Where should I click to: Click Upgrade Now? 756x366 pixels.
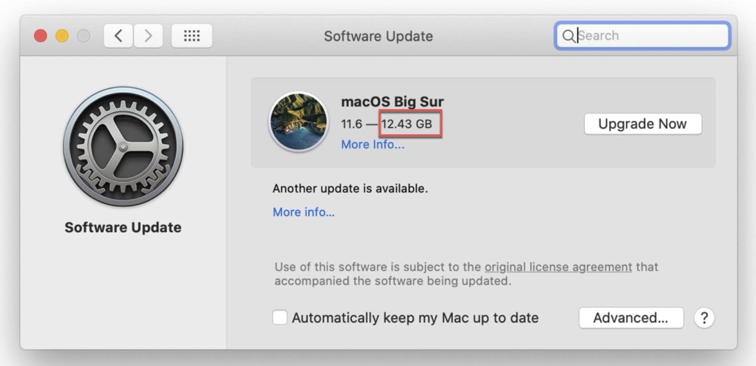coord(643,123)
